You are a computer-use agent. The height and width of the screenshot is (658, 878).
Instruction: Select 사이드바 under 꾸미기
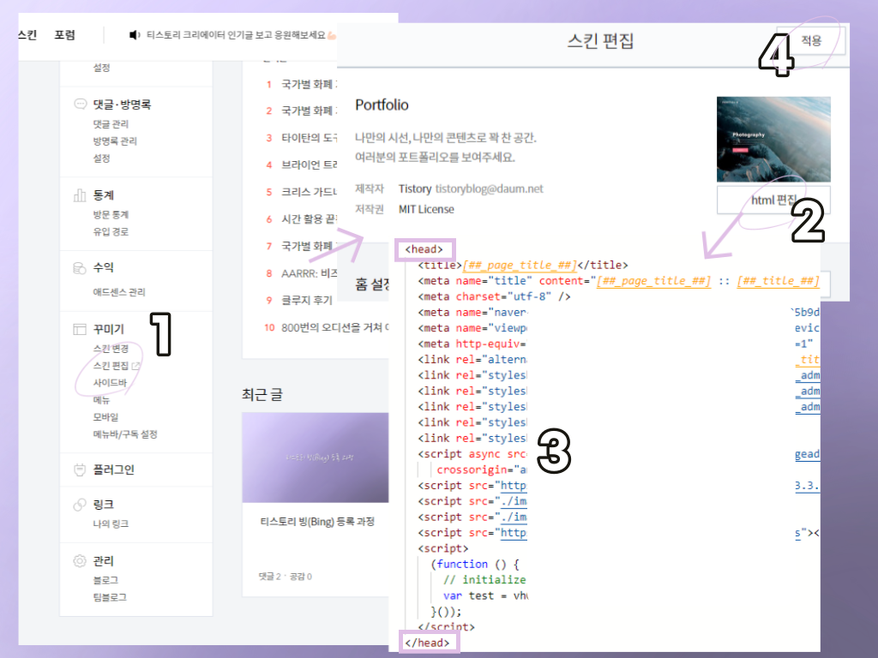[110, 383]
